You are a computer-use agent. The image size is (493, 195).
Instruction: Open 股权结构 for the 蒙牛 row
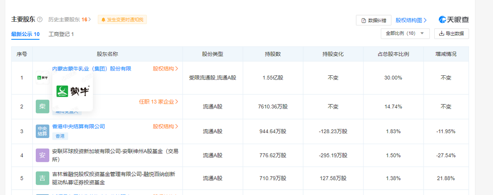166,69
